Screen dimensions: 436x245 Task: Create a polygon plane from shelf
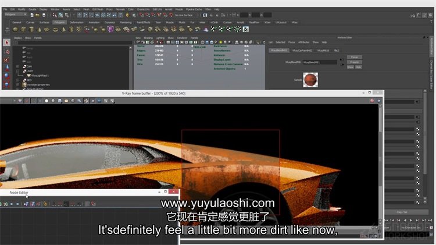point(47,29)
